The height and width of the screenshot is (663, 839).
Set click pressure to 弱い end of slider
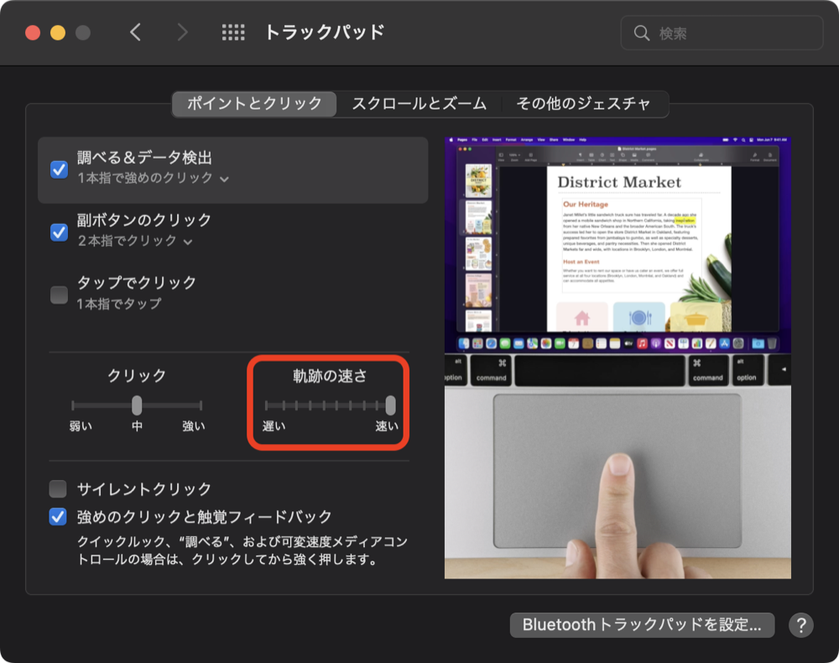[x=73, y=405]
